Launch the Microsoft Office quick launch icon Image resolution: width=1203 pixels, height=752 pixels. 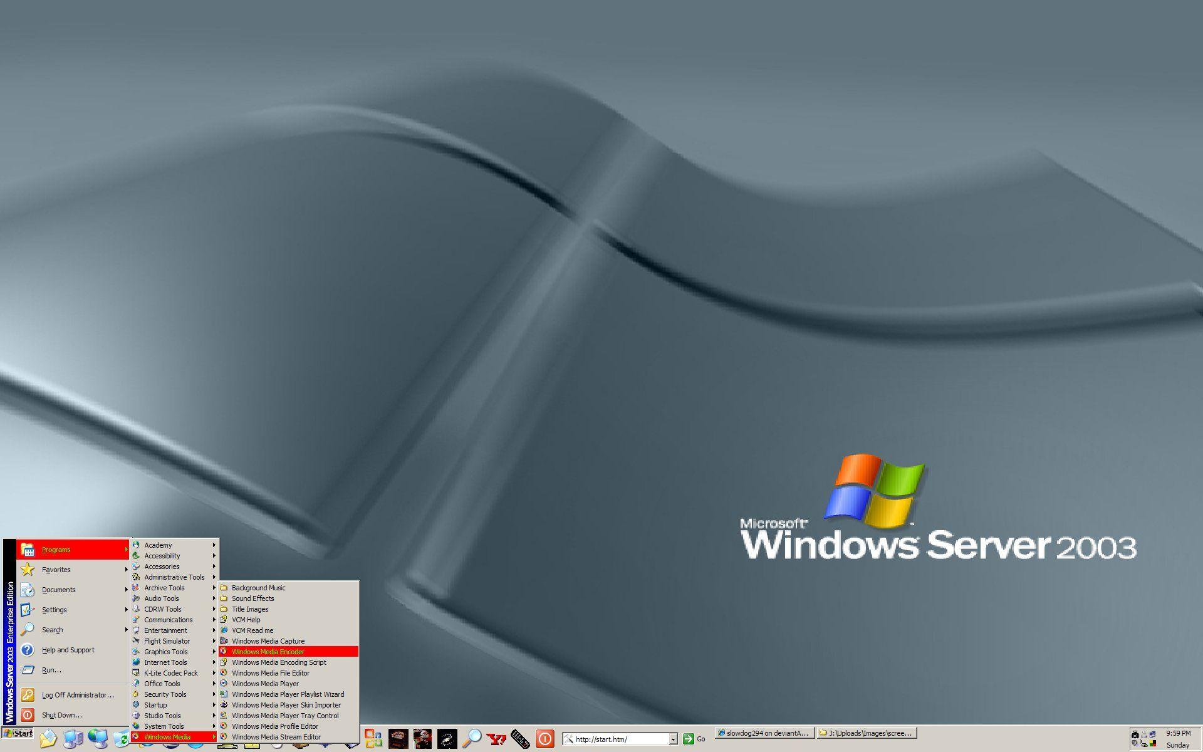tap(373, 739)
